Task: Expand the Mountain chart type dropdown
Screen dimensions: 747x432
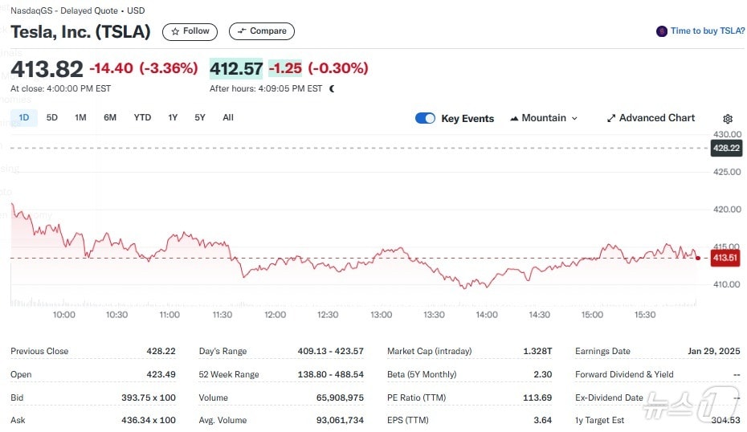Action: pos(574,118)
